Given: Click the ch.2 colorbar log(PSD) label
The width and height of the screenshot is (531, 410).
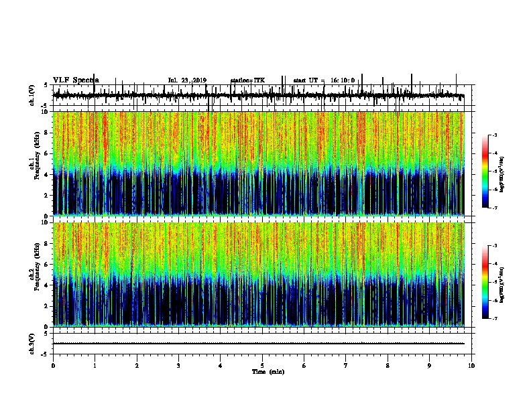Looking at the screenshot, I should point(502,285).
